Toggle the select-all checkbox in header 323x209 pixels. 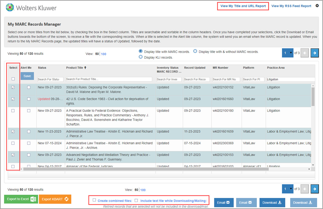(x=13, y=79)
